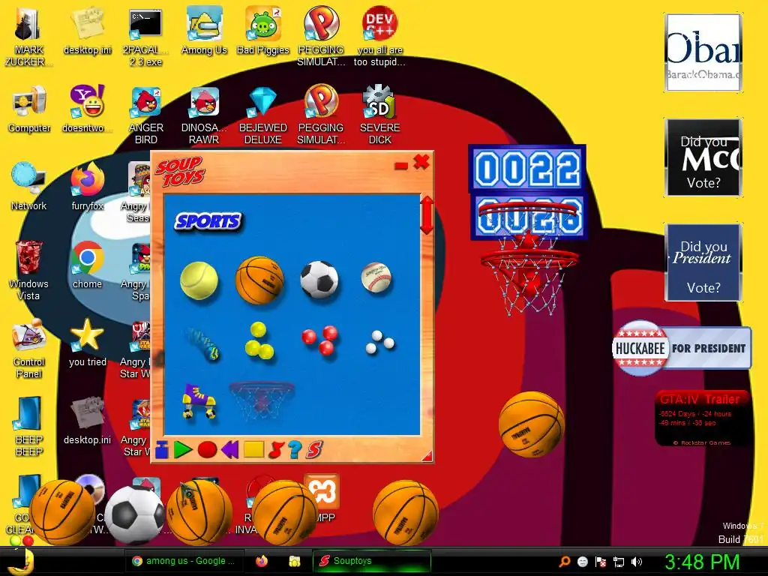Pick the soccer ball toy in Souptoys panel
This screenshot has height=576, width=768.
coord(319,280)
